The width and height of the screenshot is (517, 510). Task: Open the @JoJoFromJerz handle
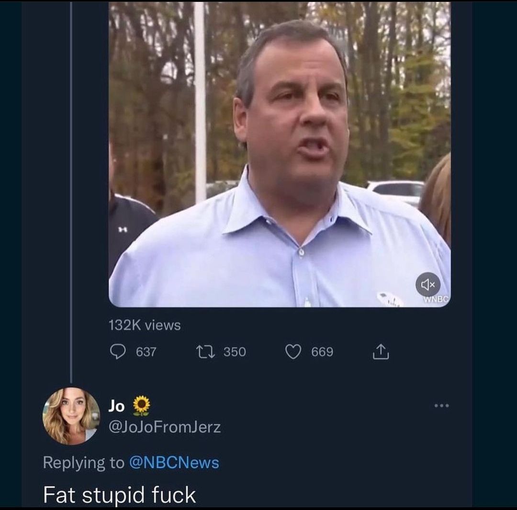click(x=165, y=427)
